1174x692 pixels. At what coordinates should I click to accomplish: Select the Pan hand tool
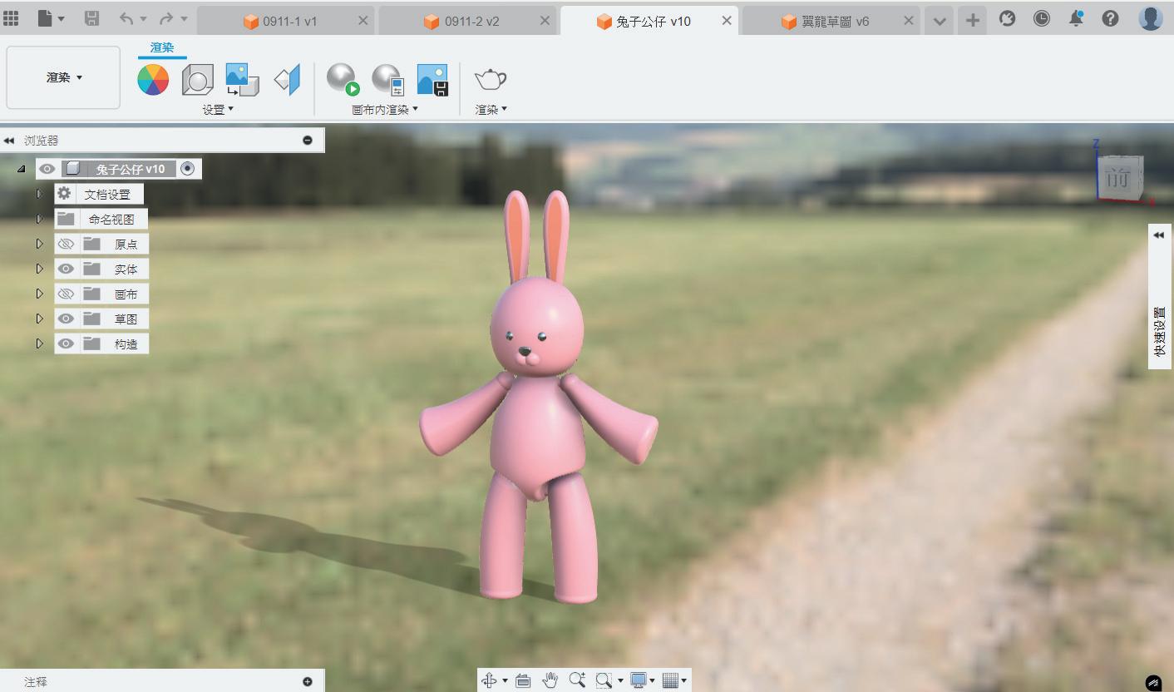coord(550,680)
